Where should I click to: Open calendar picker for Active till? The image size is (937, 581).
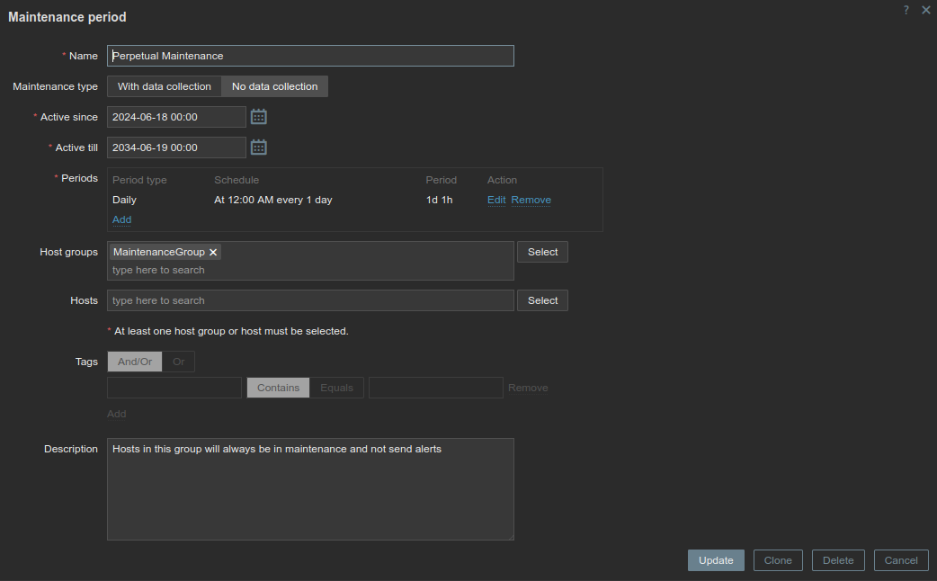click(258, 147)
